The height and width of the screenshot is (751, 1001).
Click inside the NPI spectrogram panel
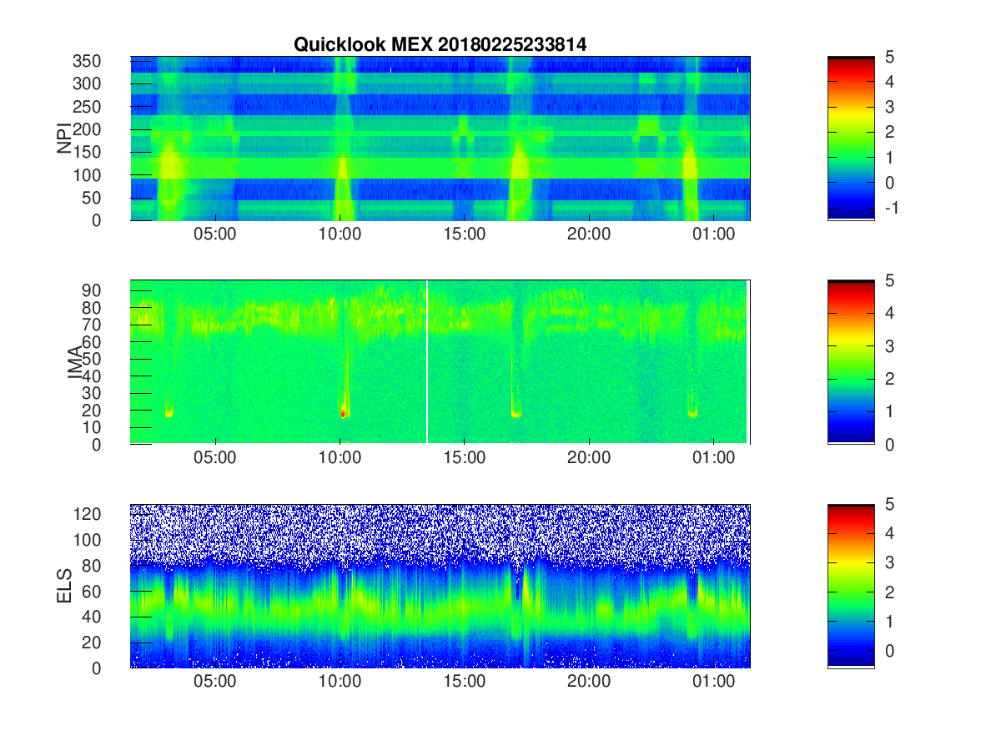pos(440,139)
